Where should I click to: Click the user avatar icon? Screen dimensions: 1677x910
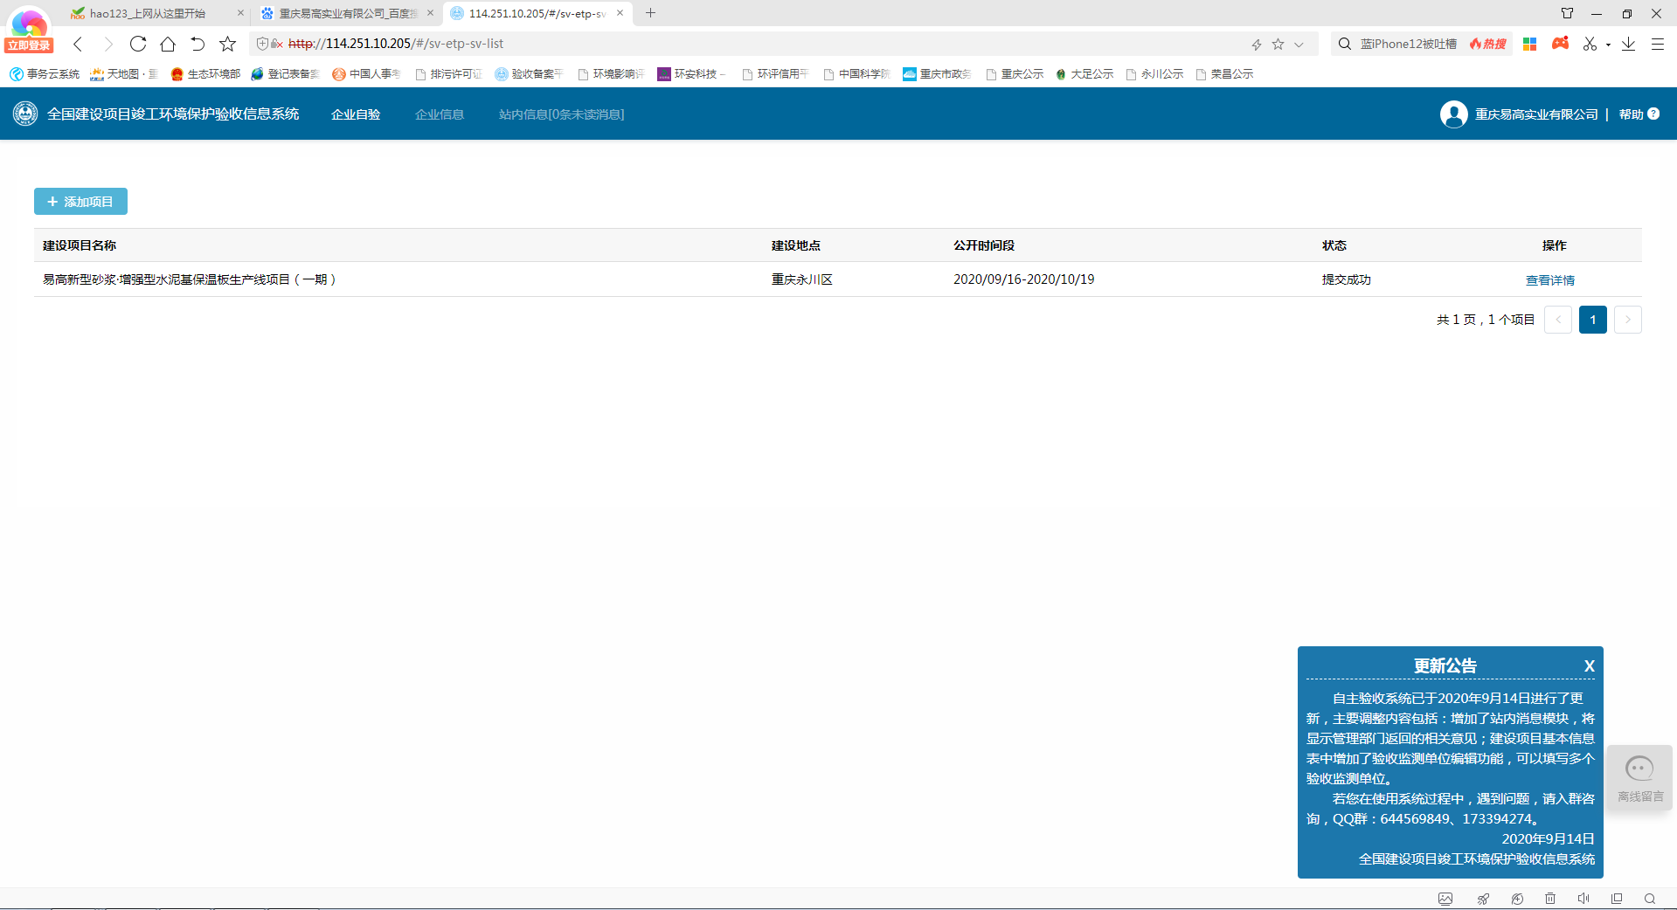(1454, 114)
